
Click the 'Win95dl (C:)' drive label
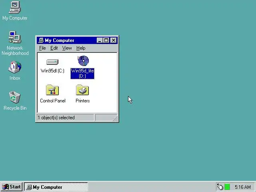point(52,71)
